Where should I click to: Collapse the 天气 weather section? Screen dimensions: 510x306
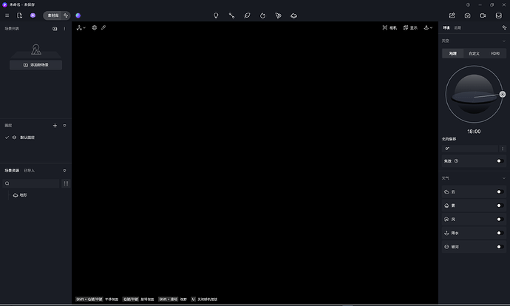tap(503, 178)
